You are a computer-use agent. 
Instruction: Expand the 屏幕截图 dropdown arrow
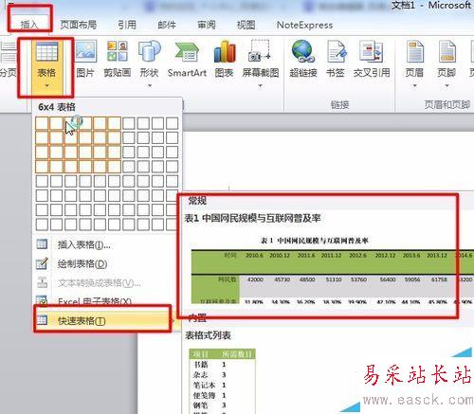click(x=261, y=85)
